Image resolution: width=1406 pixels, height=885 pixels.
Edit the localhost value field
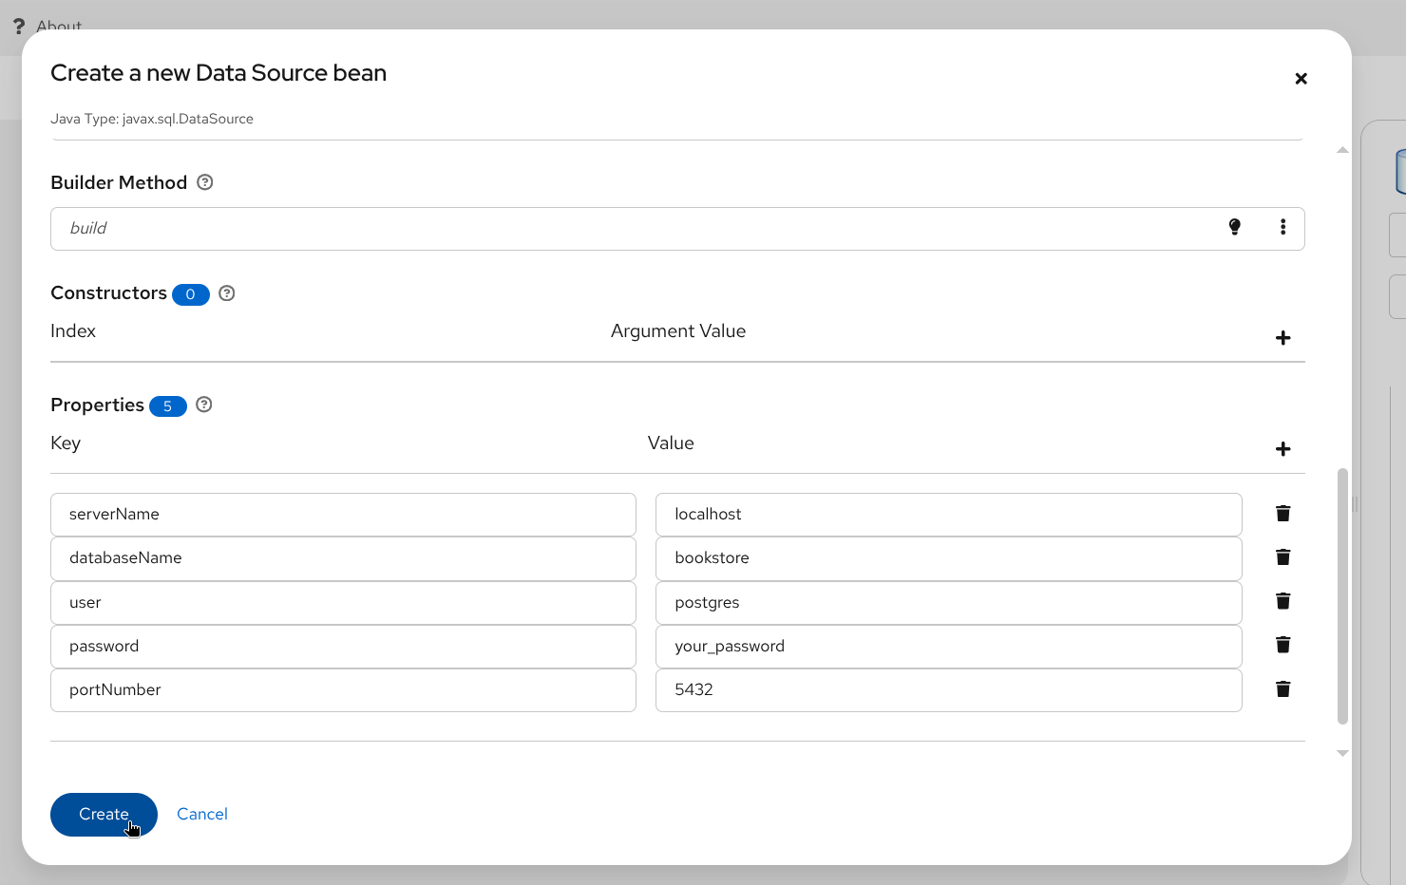click(x=947, y=514)
